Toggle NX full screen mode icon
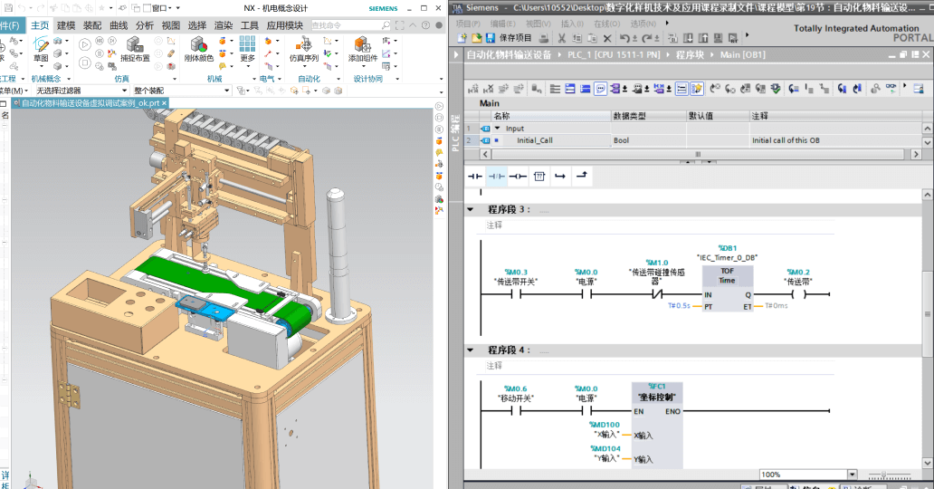Viewport: 934px width, 489px height. tap(399, 25)
